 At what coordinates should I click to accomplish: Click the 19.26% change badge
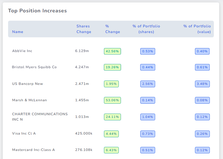pyautogui.click(x=112, y=67)
